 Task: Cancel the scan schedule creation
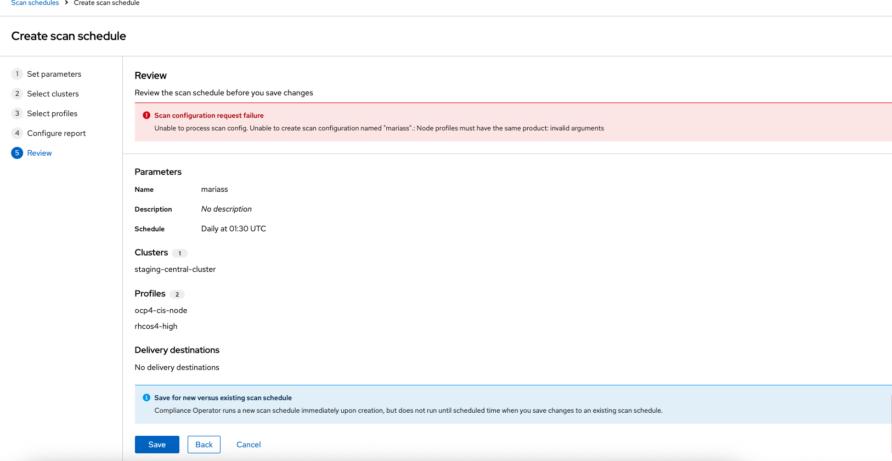tap(249, 445)
